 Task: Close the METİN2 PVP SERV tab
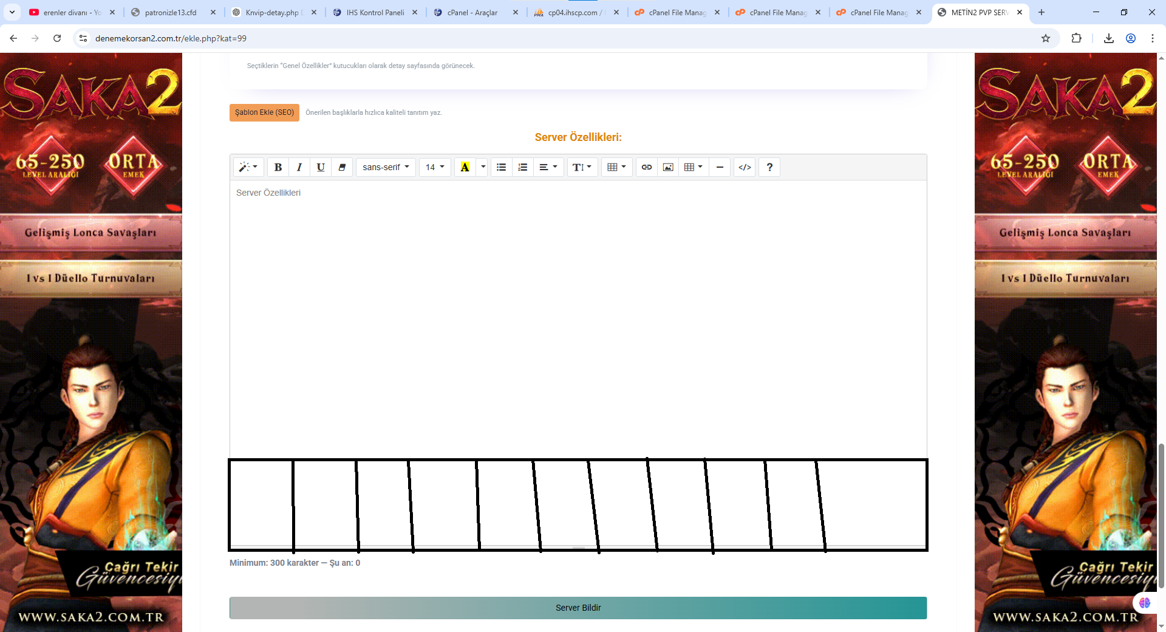pyautogui.click(x=1020, y=12)
